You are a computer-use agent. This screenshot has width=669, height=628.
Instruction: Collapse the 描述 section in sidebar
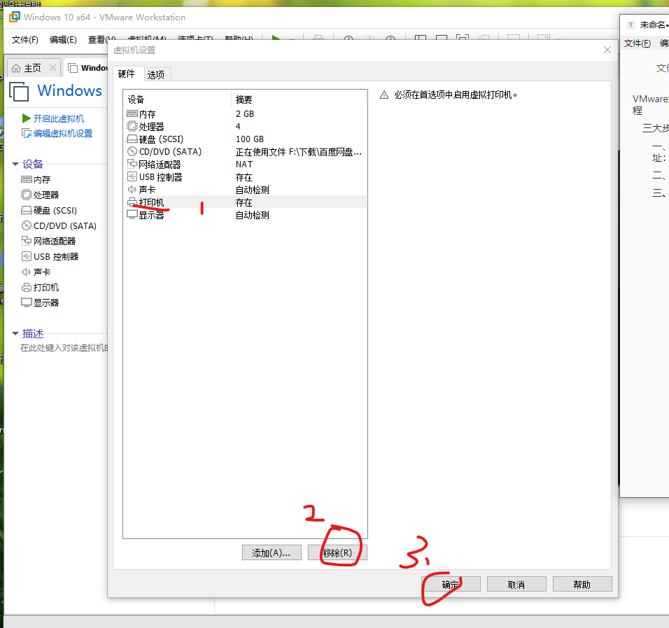coord(16,333)
